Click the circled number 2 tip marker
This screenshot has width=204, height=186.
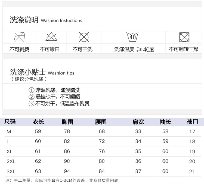pos(32,97)
